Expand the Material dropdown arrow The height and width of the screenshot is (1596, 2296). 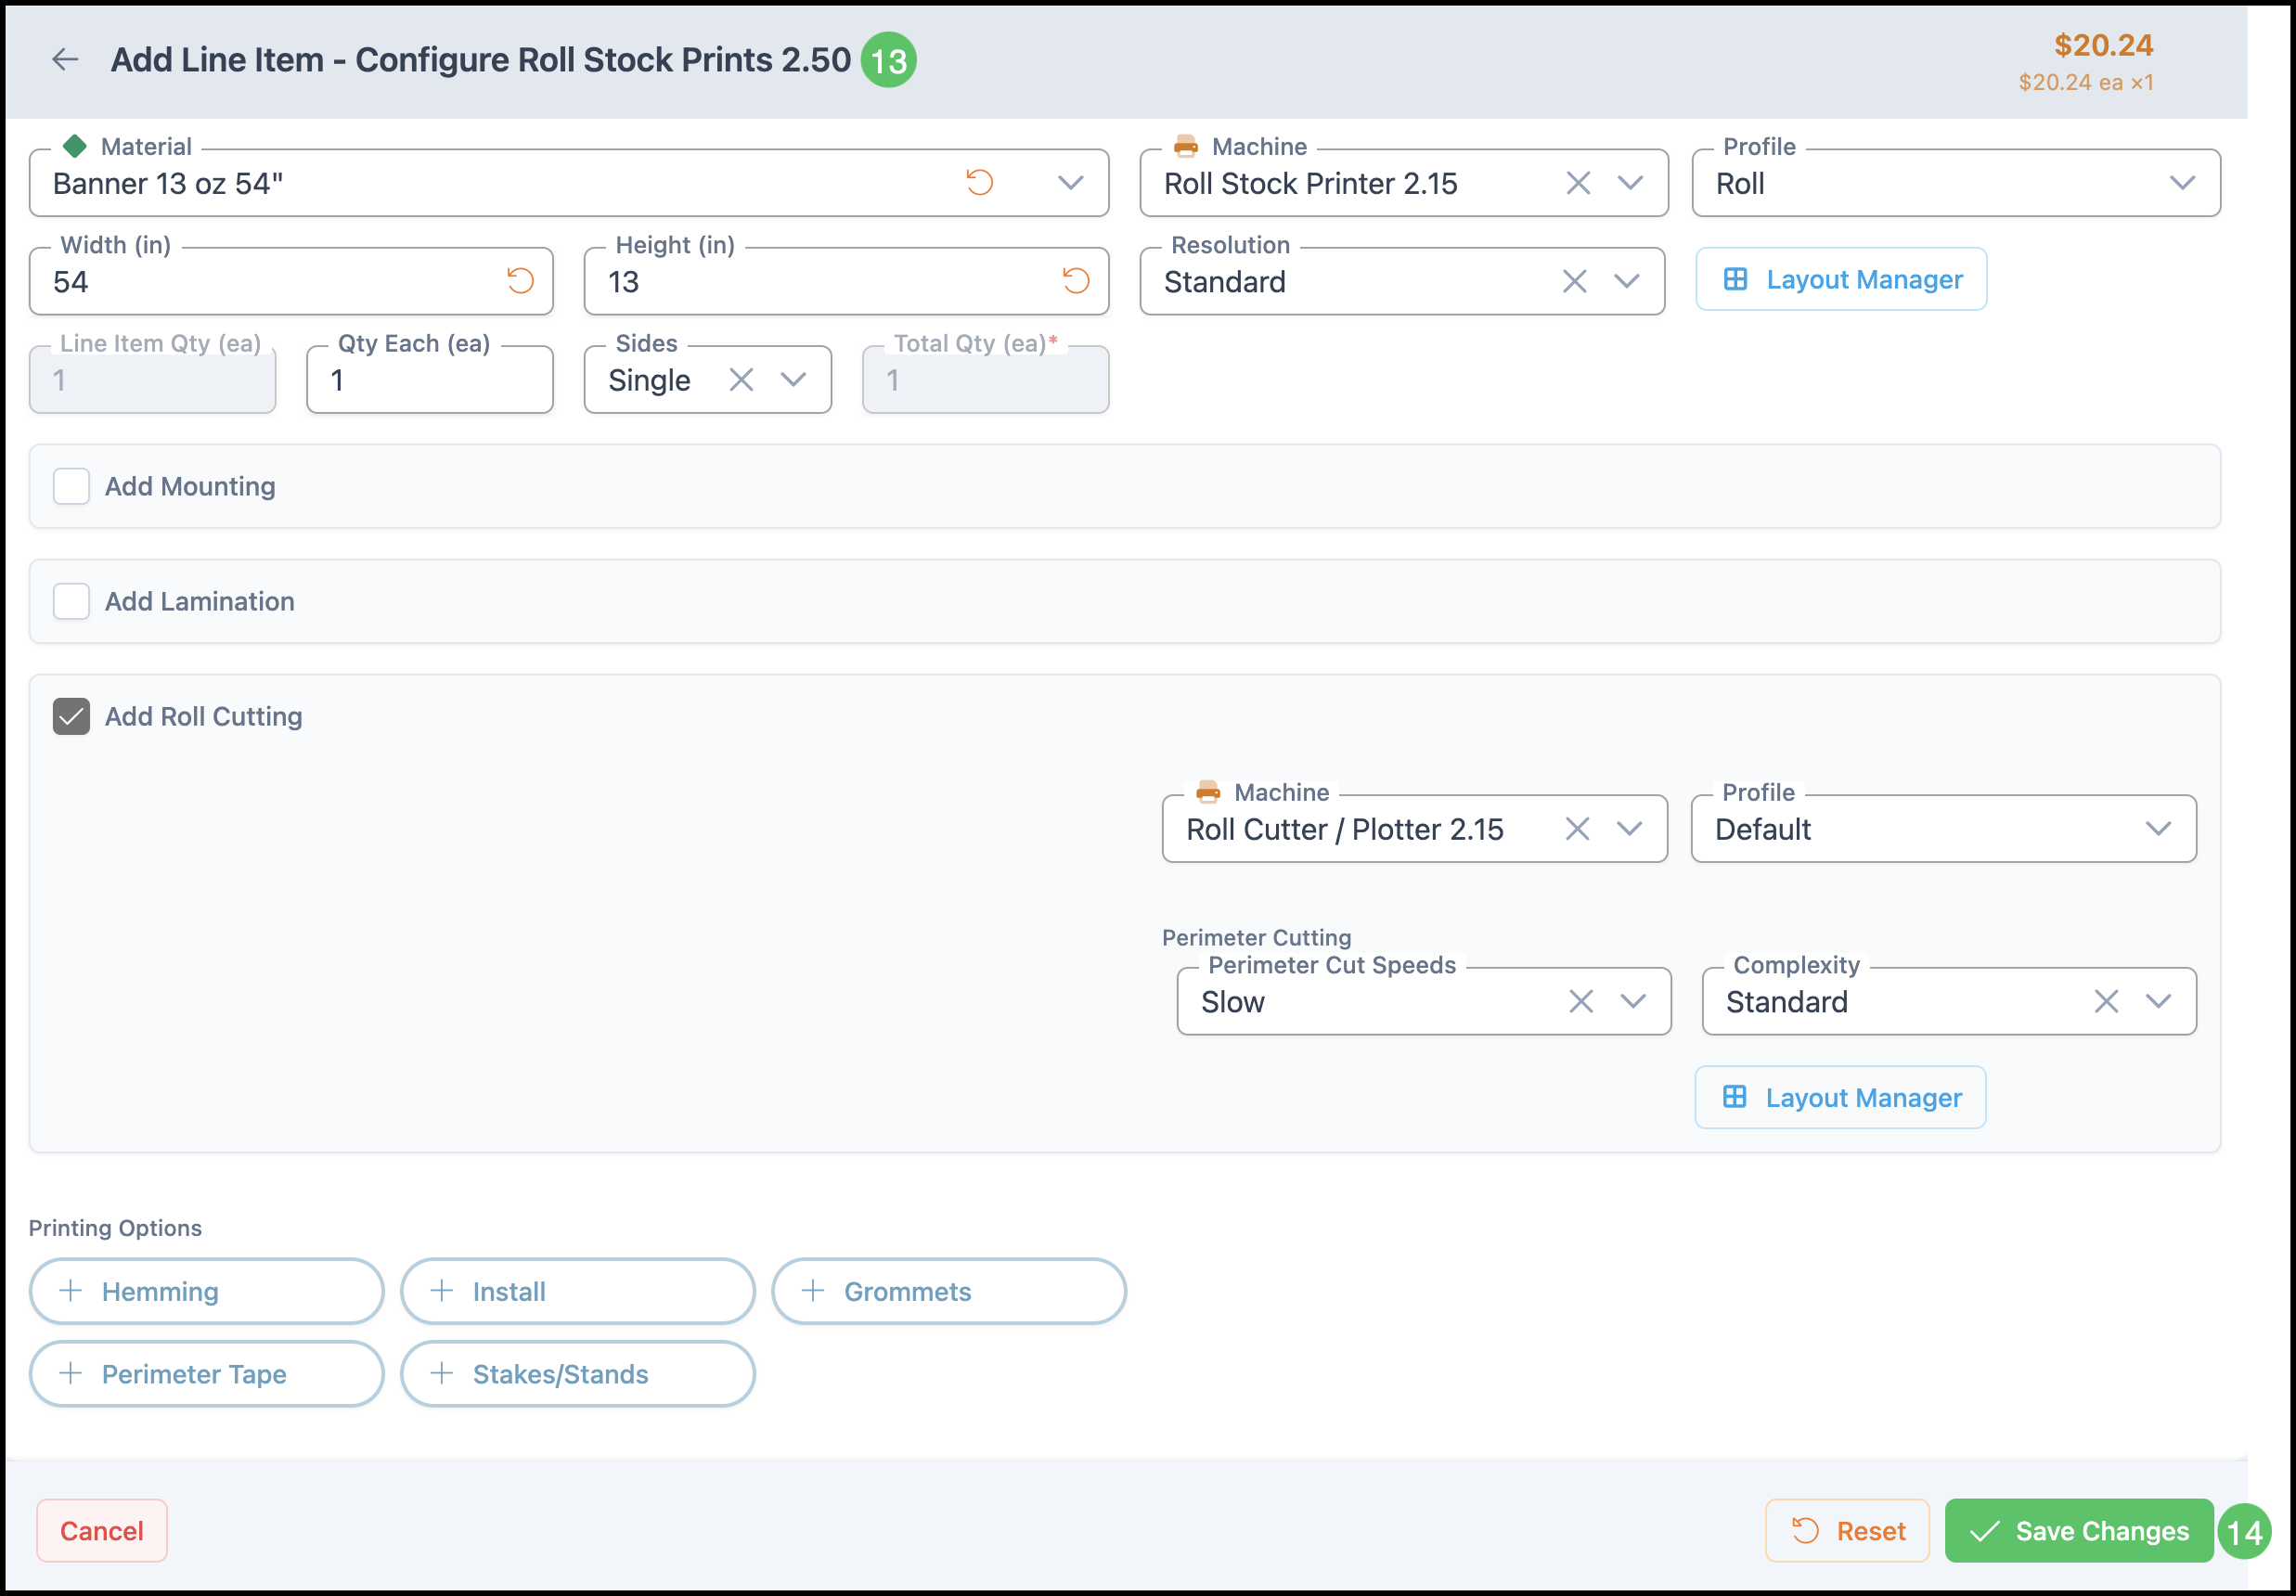pos(1070,183)
